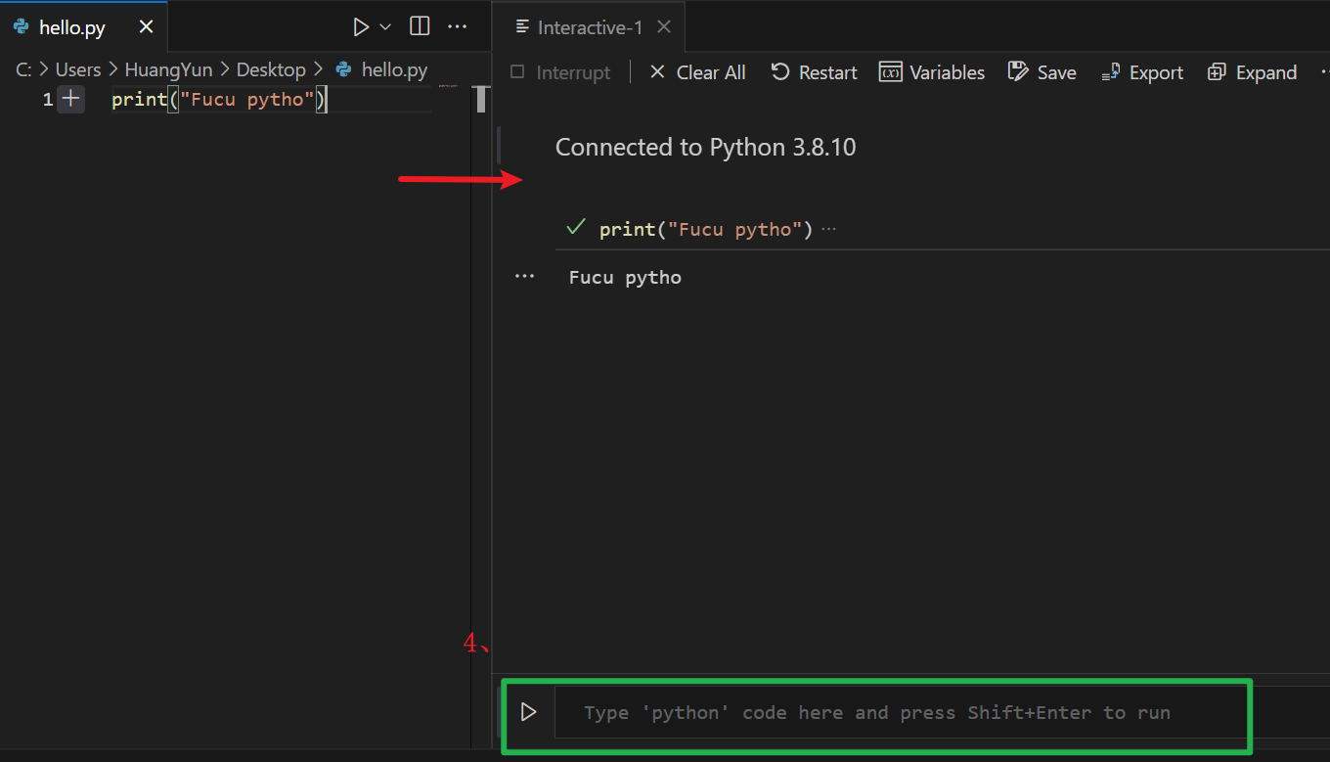
Task: Click the Run Python File play icon
Action: click(361, 27)
